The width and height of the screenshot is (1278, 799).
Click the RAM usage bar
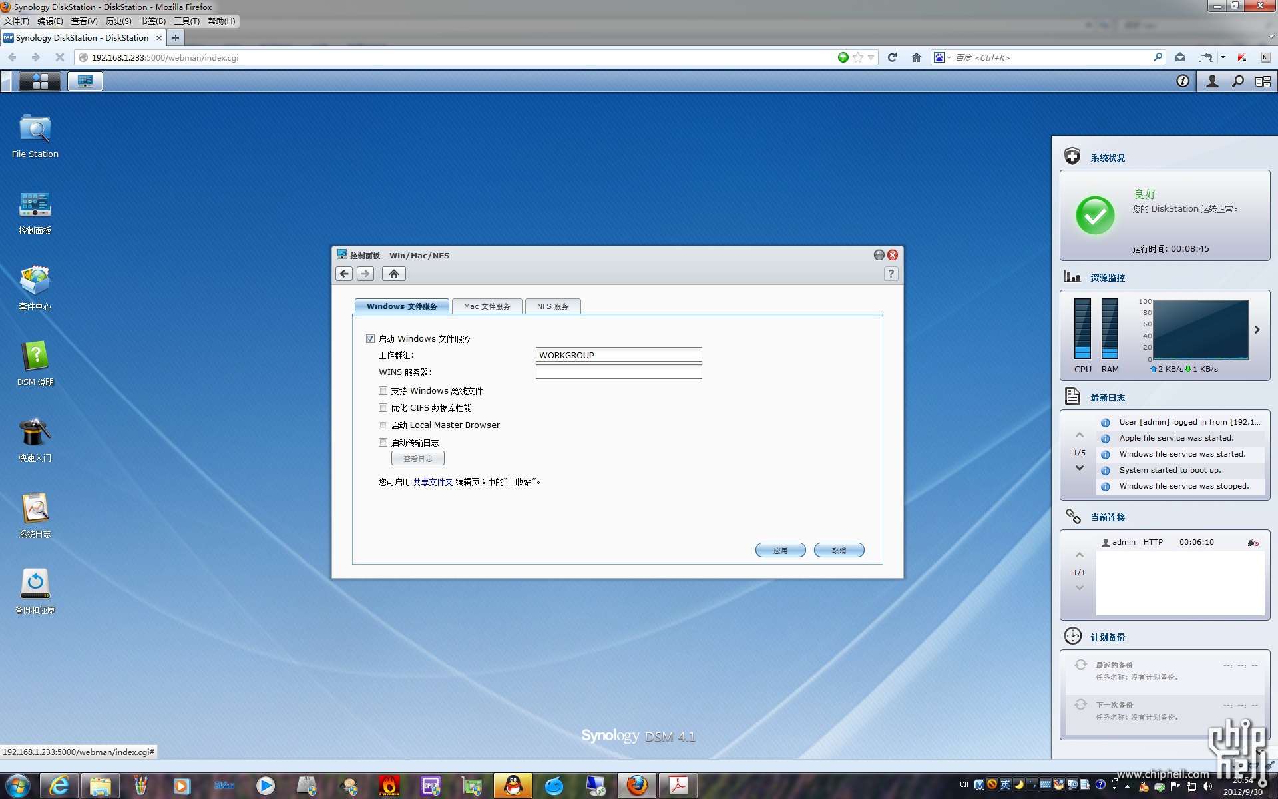(x=1110, y=329)
